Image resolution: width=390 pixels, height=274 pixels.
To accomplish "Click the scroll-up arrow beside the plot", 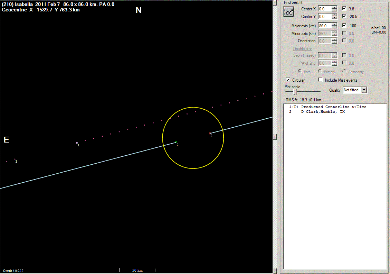I will point(275,3).
